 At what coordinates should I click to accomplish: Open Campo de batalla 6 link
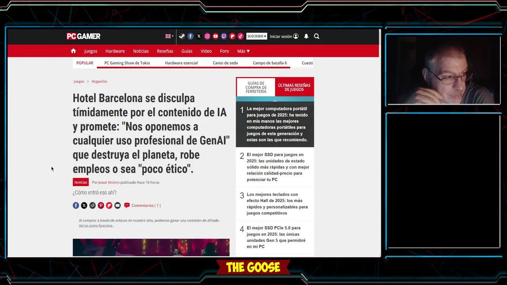[270, 63]
